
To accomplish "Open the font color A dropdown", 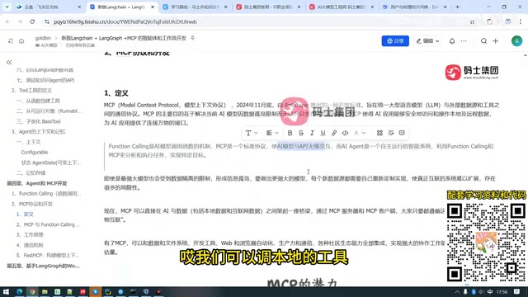I will click(360, 133).
